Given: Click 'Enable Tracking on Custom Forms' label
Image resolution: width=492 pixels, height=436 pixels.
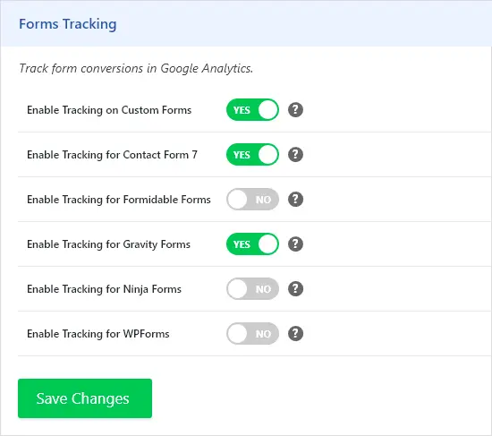Looking at the screenshot, I should pyautogui.click(x=109, y=110).
